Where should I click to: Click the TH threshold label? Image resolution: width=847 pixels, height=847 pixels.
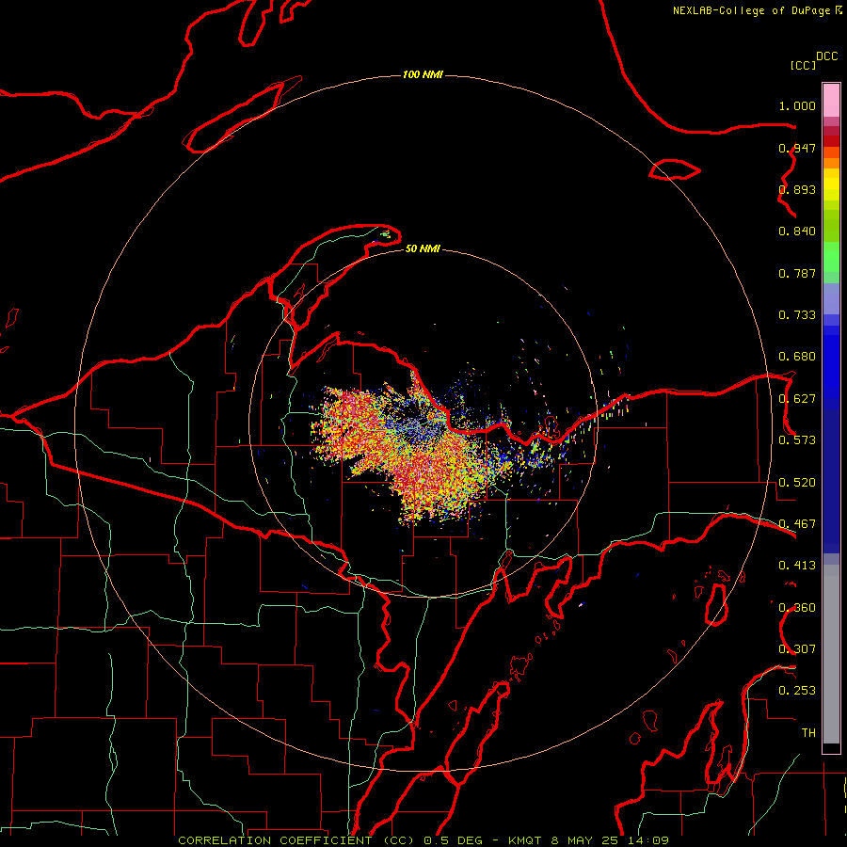click(808, 733)
